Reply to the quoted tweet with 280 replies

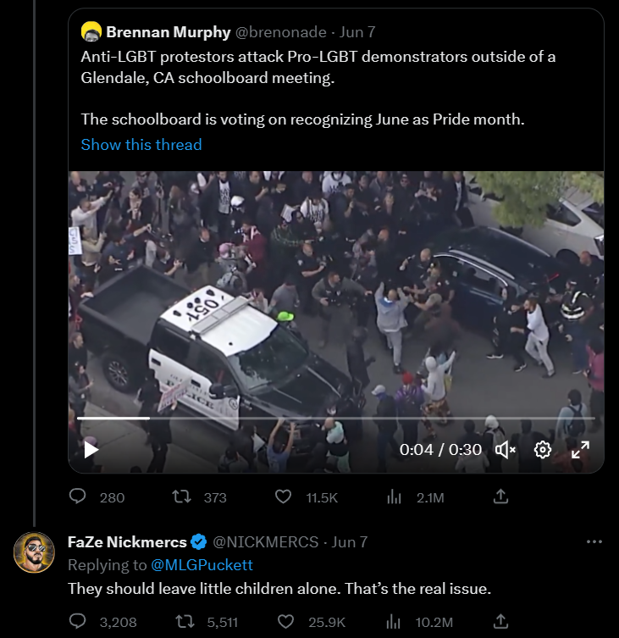(x=78, y=497)
